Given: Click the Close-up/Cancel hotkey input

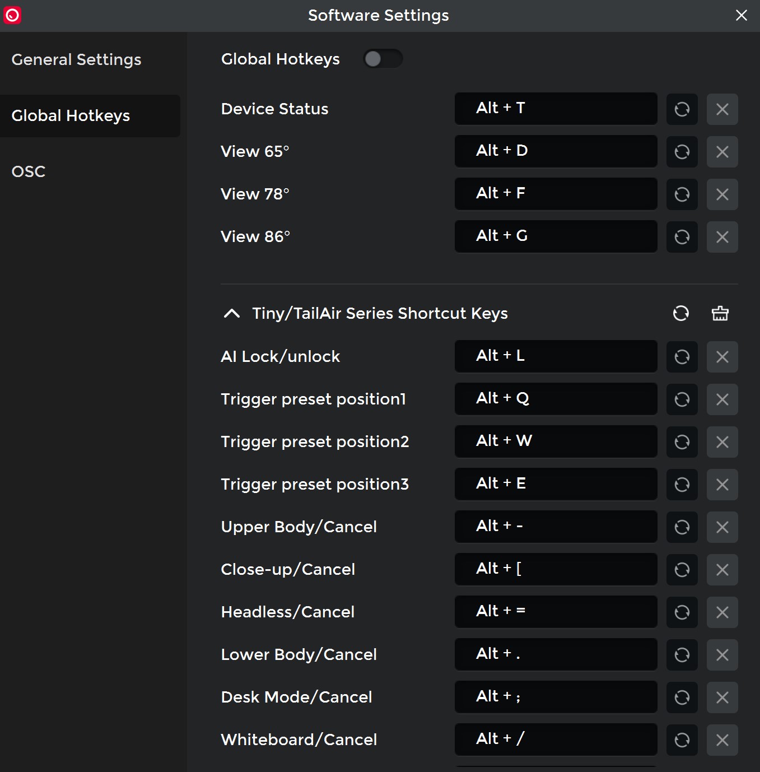Looking at the screenshot, I should (556, 569).
